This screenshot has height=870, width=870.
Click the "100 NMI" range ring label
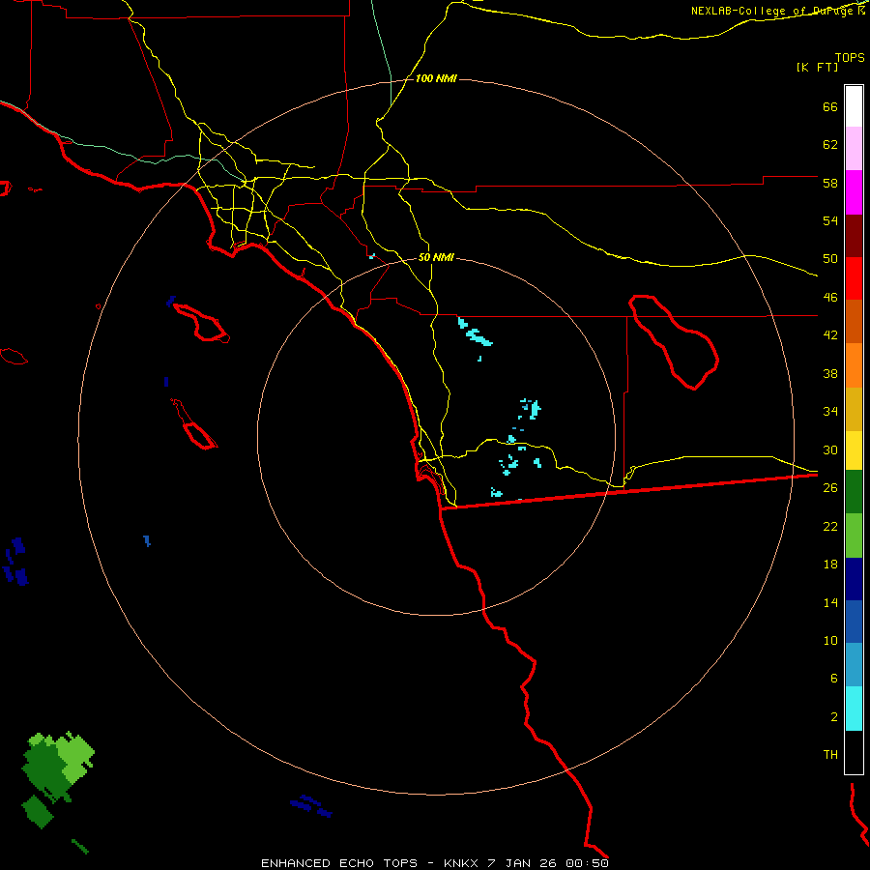coord(436,79)
